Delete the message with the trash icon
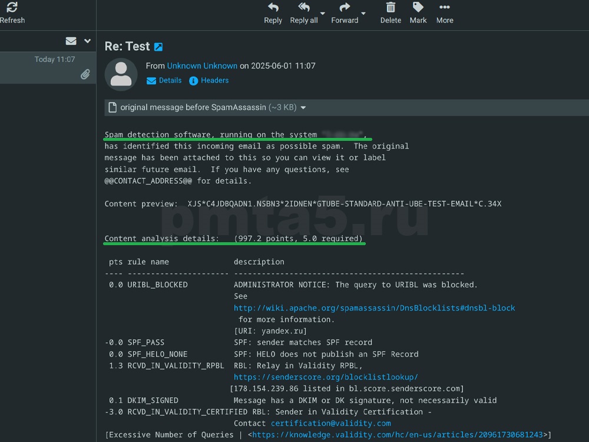This screenshot has height=442, width=589. pyautogui.click(x=391, y=7)
